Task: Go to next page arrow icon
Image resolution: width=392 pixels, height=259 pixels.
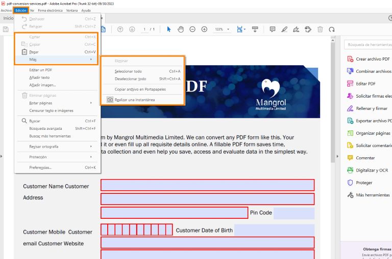Action: pos(132,30)
